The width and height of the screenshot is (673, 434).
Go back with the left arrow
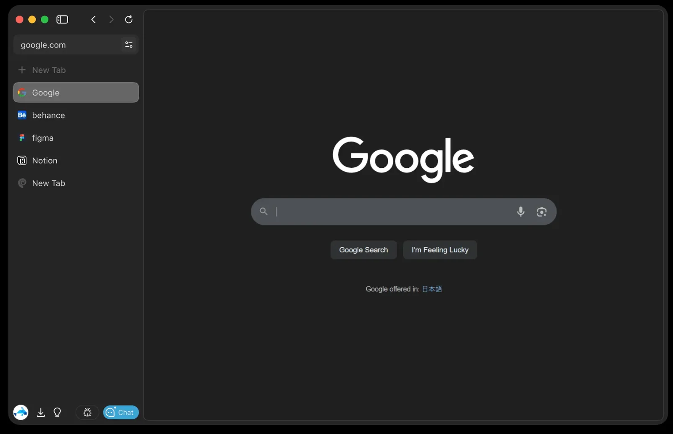pos(93,19)
